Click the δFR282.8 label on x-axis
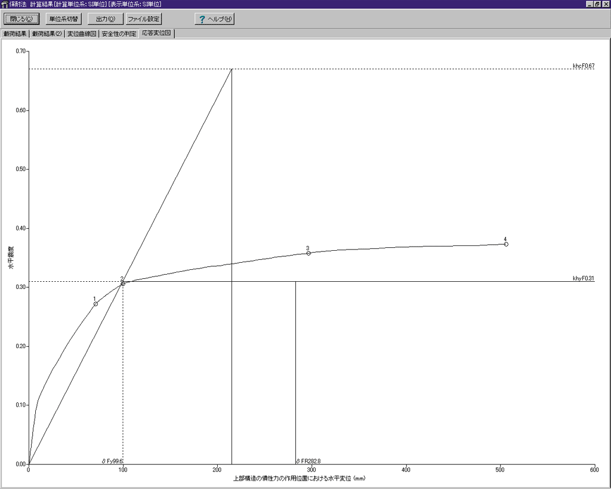611x489 pixels. (x=308, y=461)
